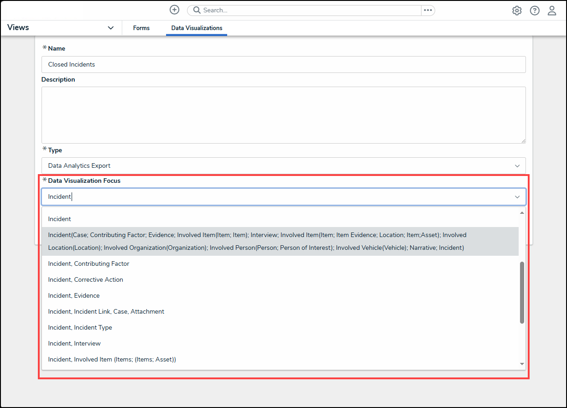Open the settings gear icon
567x408 pixels.
517,11
